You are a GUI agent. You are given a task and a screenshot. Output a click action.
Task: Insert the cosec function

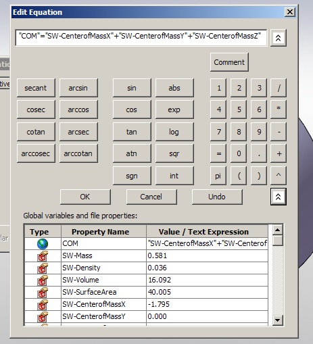(x=36, y=109)
